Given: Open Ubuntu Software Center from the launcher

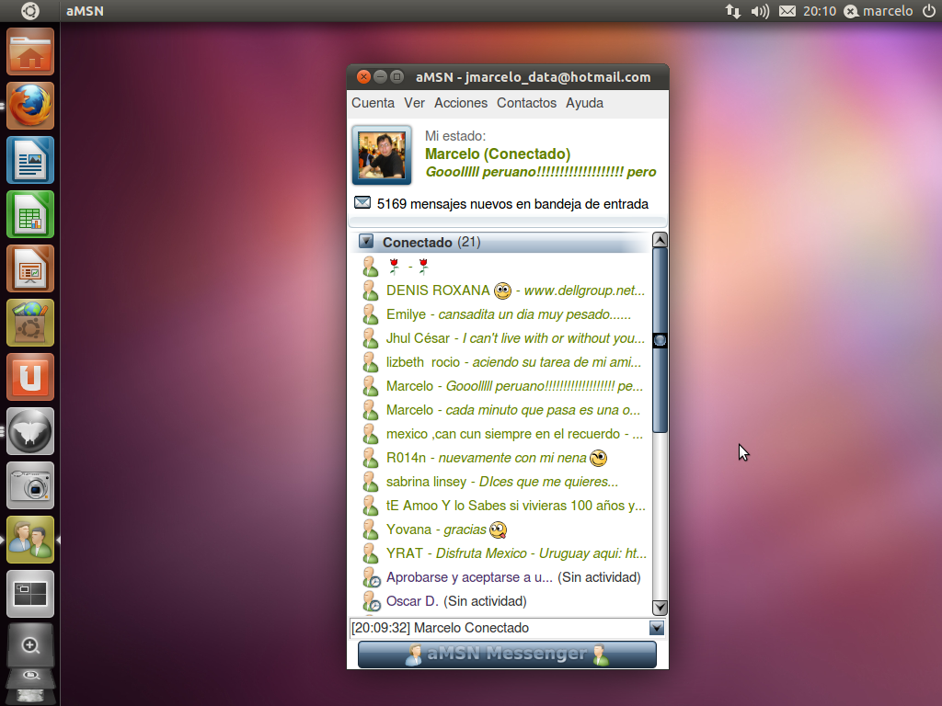Looking at the screenshot, I should (x=29, y=376).
